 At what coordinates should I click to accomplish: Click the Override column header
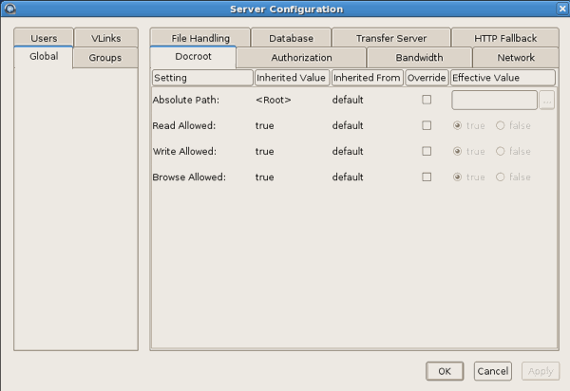pos(427,78)
